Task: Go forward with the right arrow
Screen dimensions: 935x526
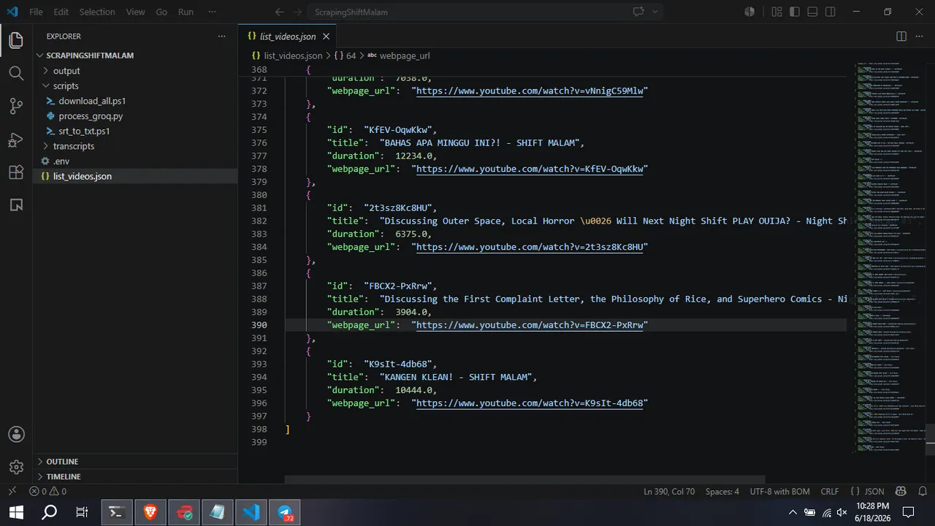Action: 297,12
